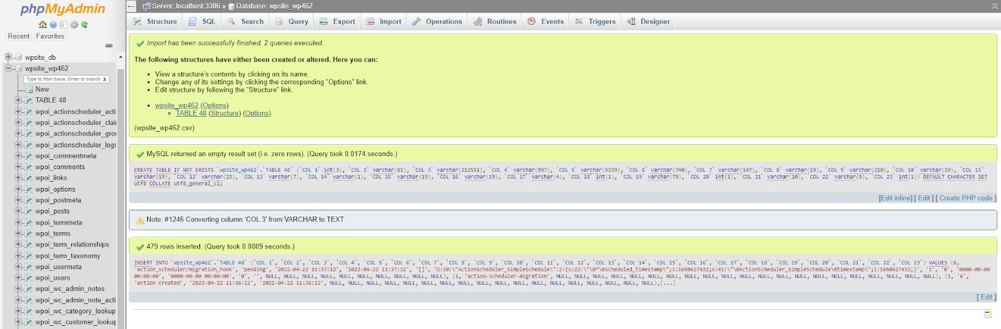Click navigation panel scrollbar up arrow
This screenshot has height=329, width=1001.
coord(120,57)
